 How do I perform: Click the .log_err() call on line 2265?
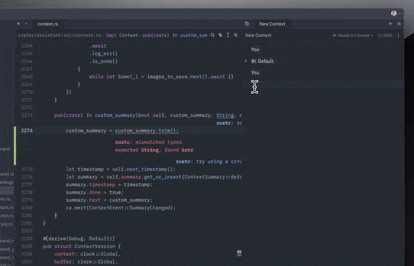point(103,54)
